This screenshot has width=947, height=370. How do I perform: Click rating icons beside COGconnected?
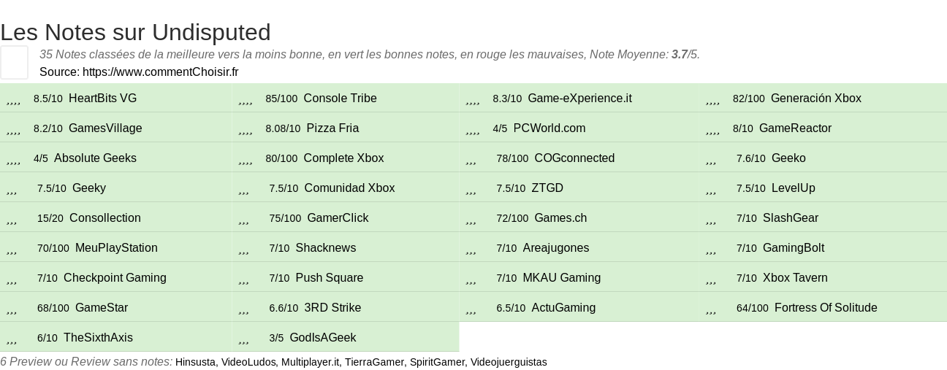pyautogui.click(x=471, y=159)
